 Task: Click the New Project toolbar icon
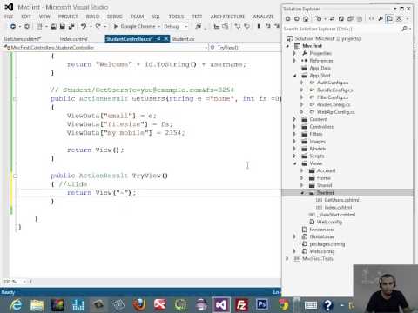coord(39,26)
